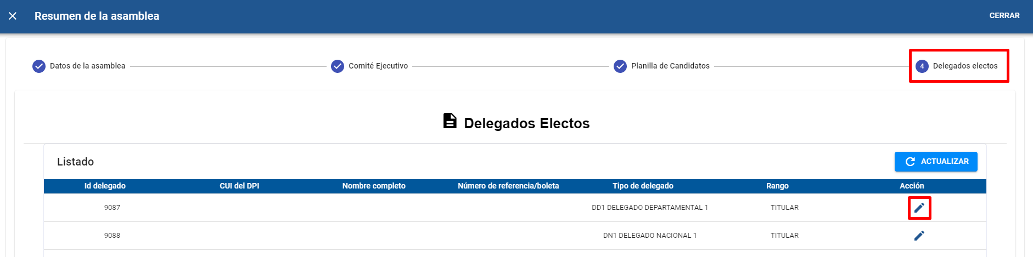Go to Datos de la asamblea step
Screen dimensions: 1033x257
coord(87,66)
